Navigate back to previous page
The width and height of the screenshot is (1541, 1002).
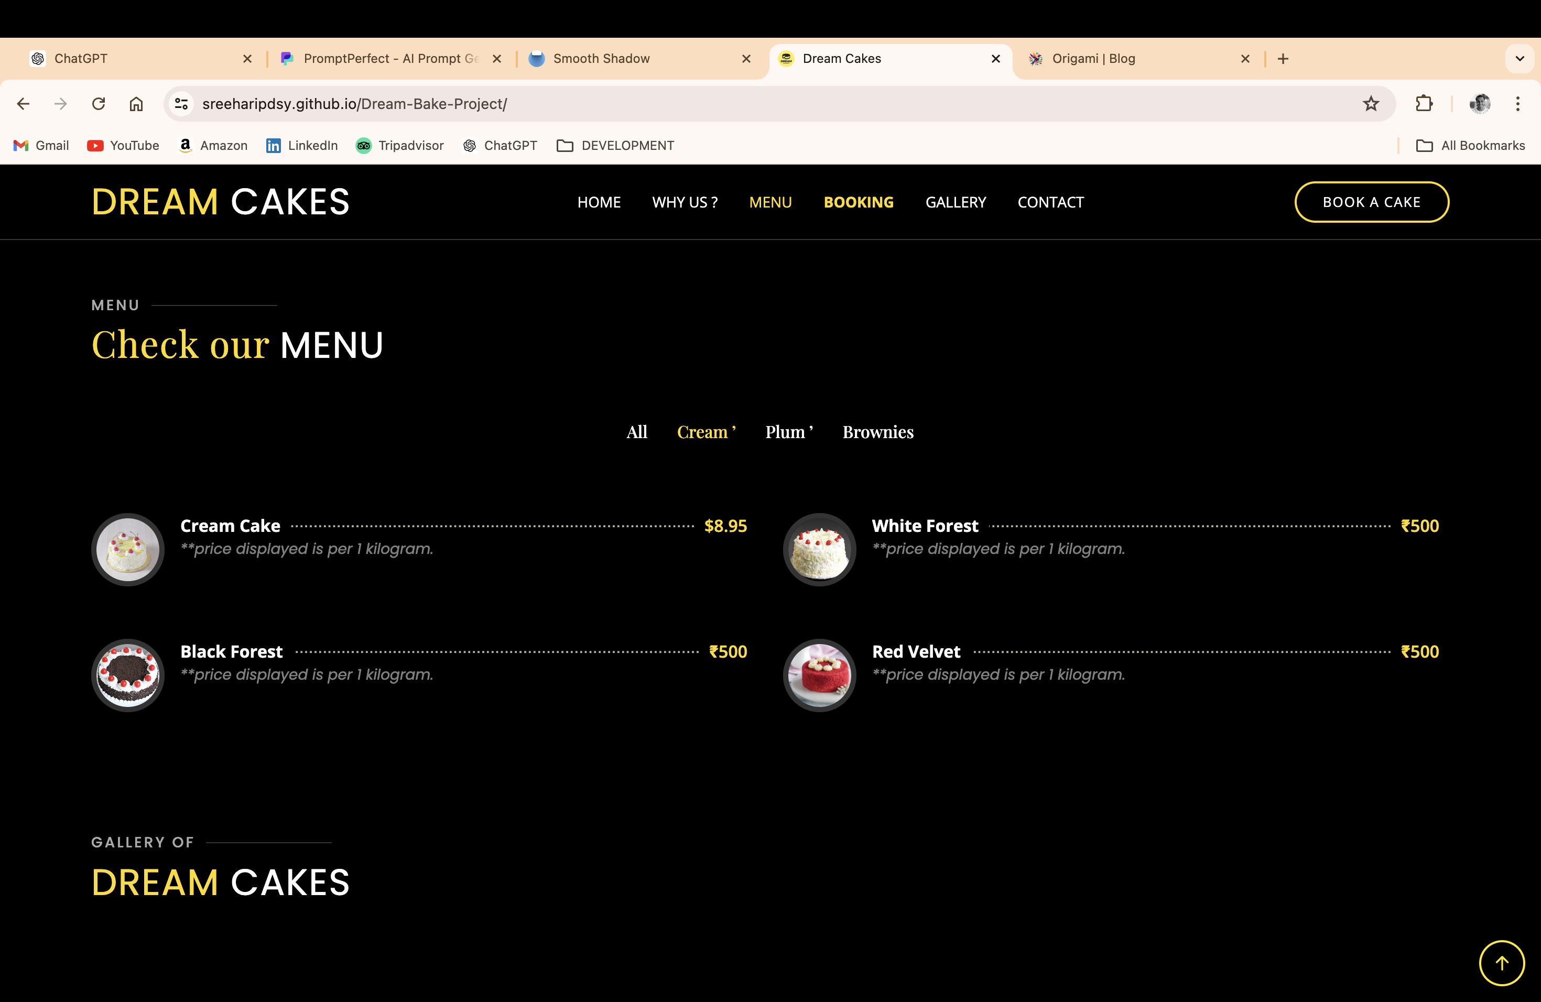[x=23, y=104]
